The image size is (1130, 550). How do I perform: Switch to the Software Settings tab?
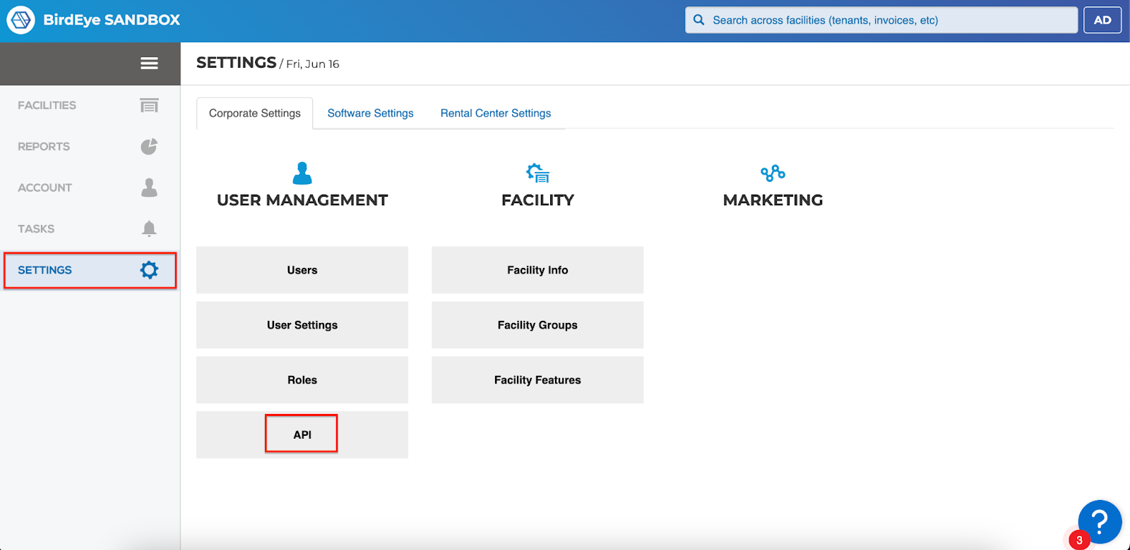click(370, 114)
